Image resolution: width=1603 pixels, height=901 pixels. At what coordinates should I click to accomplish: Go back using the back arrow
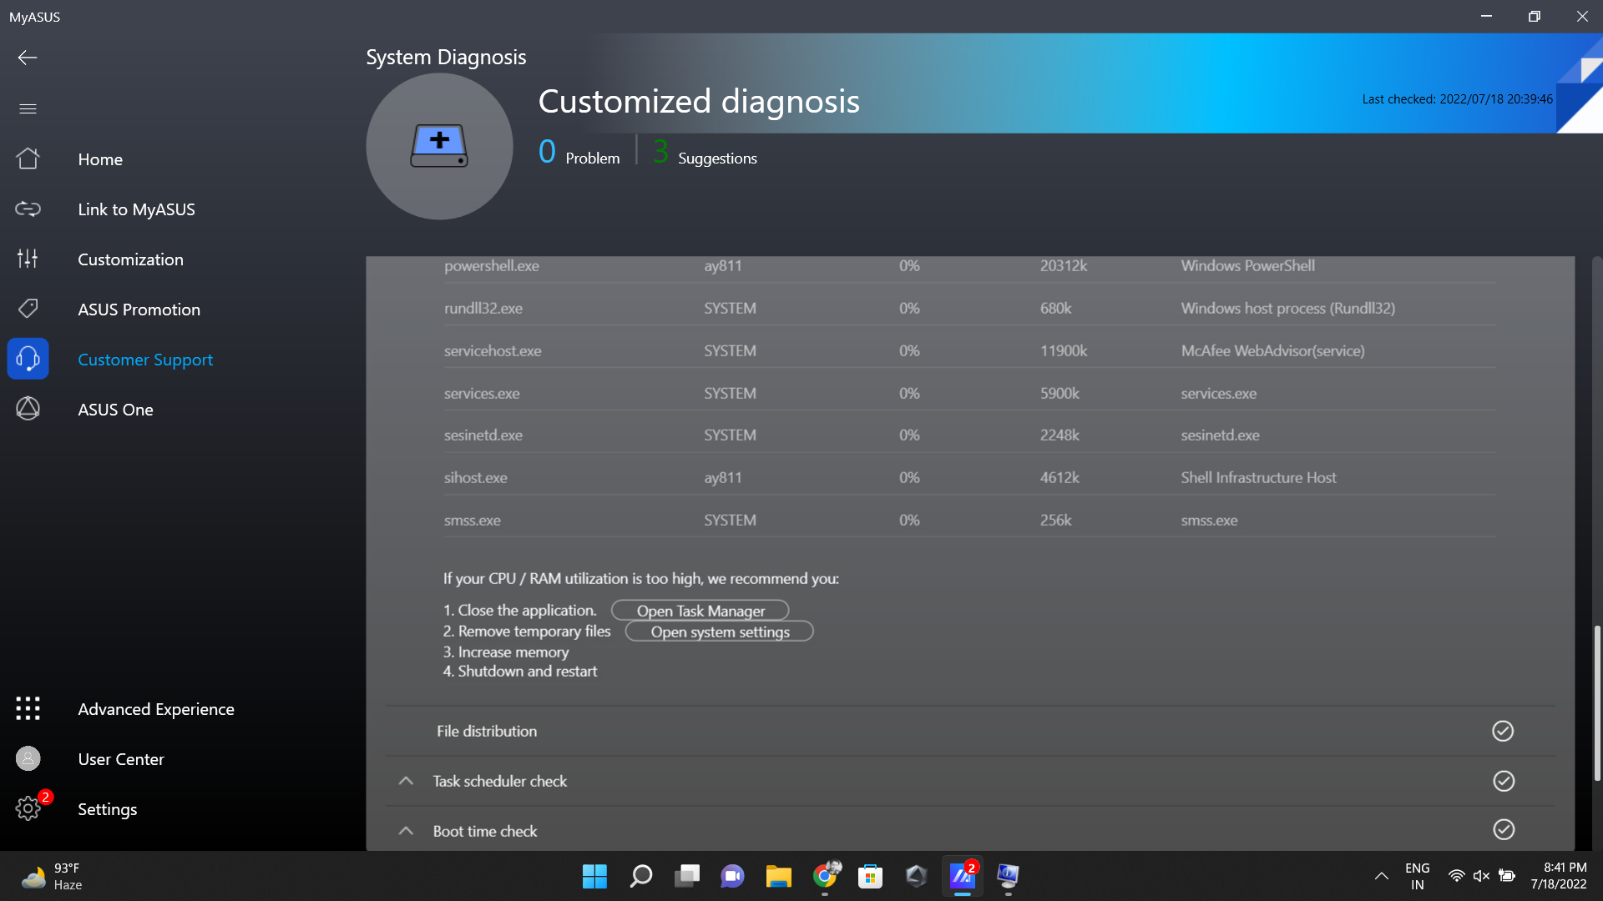click(x=28, y=58)
